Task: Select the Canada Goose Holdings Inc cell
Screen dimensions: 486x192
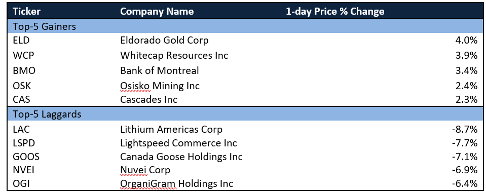Action: pos(181,157)
